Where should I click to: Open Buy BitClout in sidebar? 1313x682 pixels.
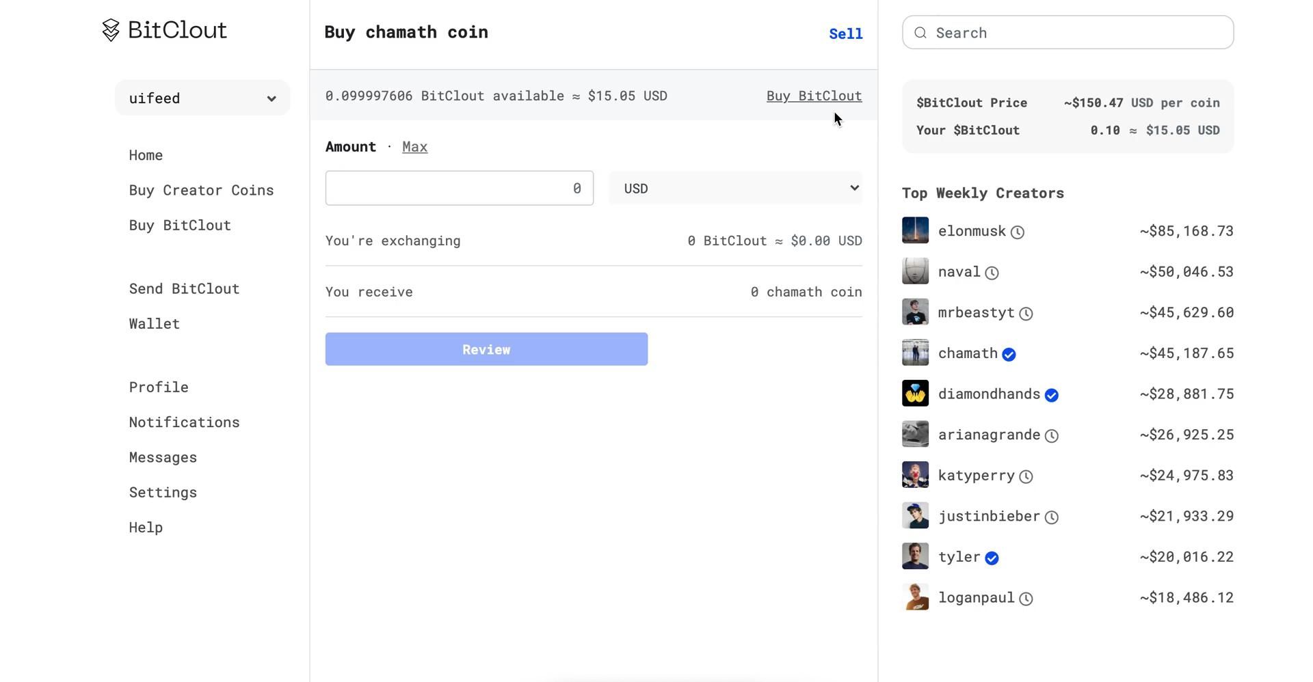(180, 226)
